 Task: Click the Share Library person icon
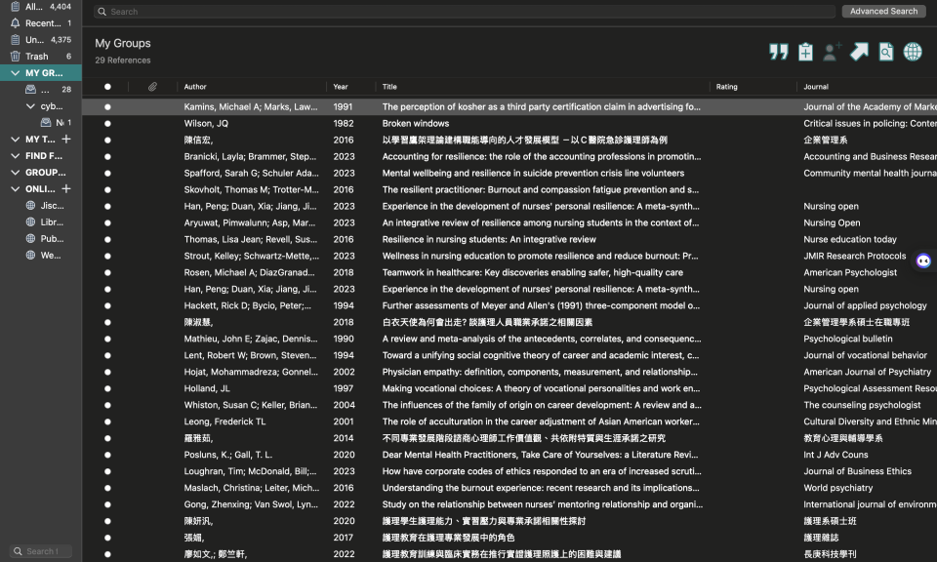click(x=832, y=52)
